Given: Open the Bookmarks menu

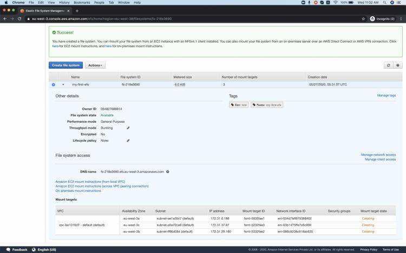Looking at the screenshot, I should pyautogui.click(x=82, y=3).
